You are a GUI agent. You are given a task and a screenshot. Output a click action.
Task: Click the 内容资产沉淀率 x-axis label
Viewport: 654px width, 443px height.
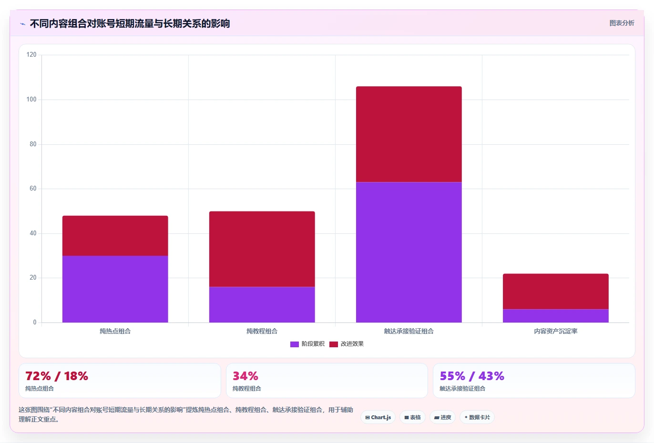pyautogui.click(x=555, y=331)
